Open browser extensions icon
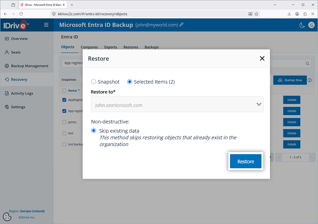The width and height of the screenshot is (318, 224). tap(305, 14)
